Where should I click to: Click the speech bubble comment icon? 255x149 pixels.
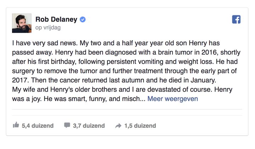(x=67, y=125)
